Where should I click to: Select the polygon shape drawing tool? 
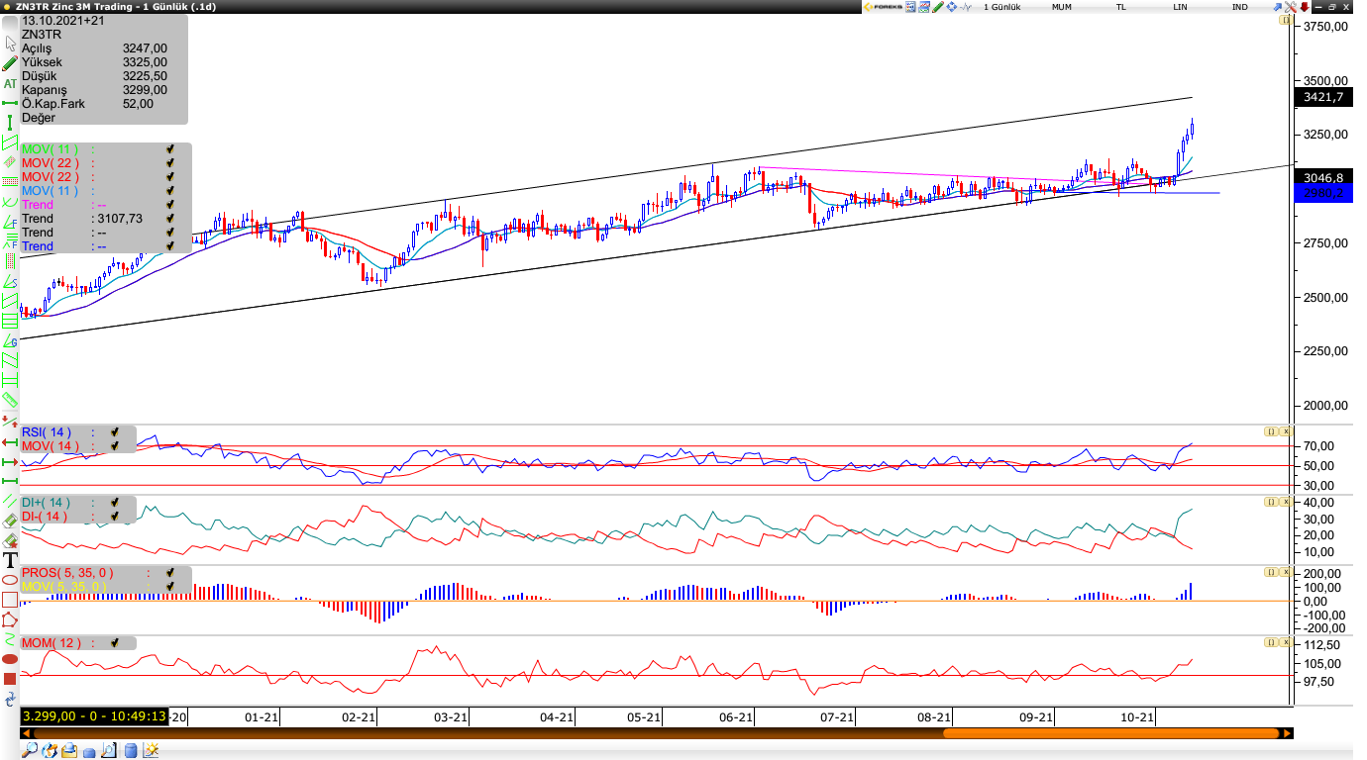point(10,619)
